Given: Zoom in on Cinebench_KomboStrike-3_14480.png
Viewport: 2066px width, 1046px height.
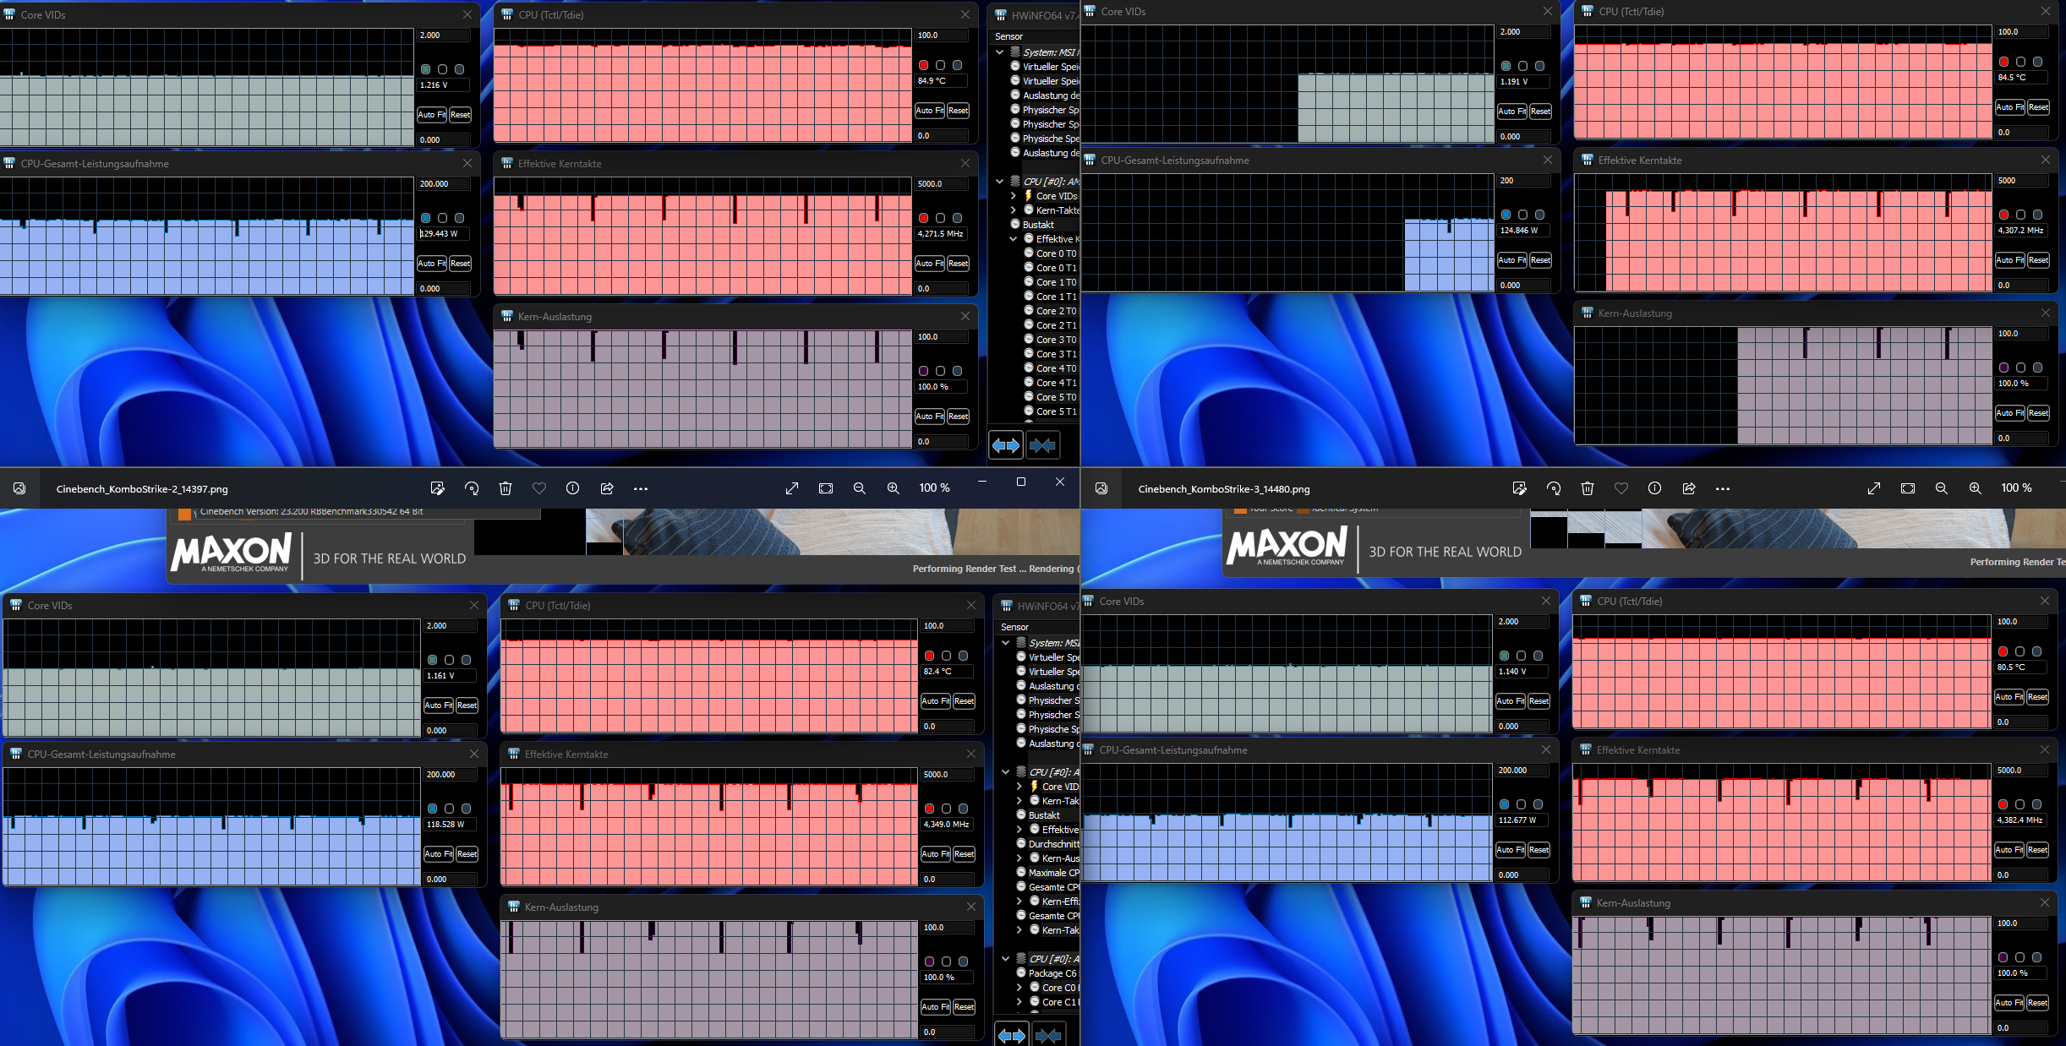Looking at the screenshot, I should (1975, 488).
